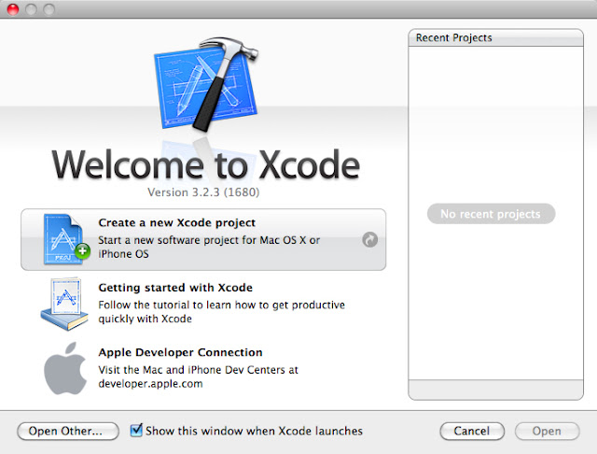Click the 'Welcome to Xcode' heading
597x454 pixels.
click(205, 164)
